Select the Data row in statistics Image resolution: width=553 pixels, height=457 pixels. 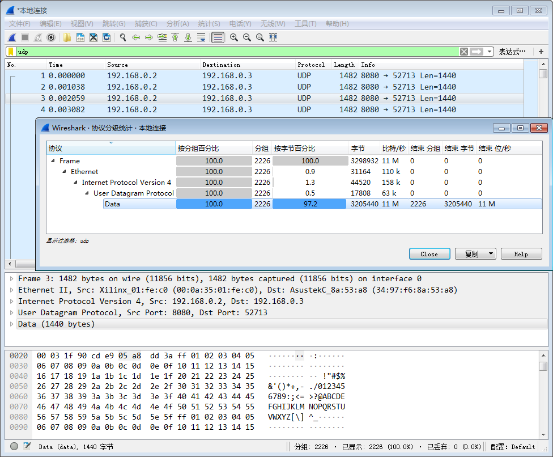322,204
